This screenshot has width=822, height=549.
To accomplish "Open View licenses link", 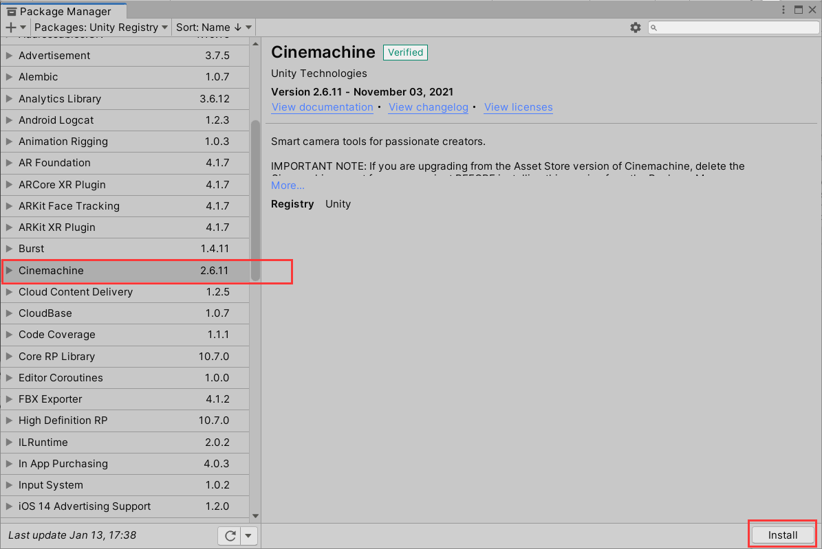I will point(518,107).
